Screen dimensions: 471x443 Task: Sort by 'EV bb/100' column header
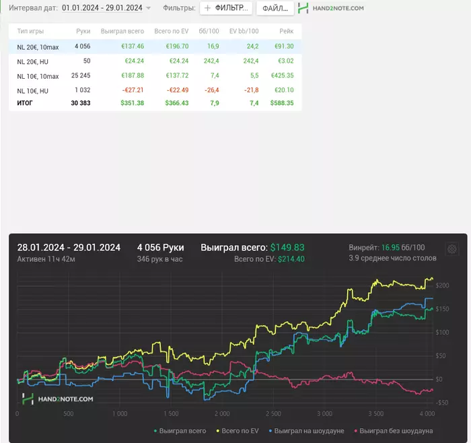point(244,31)
